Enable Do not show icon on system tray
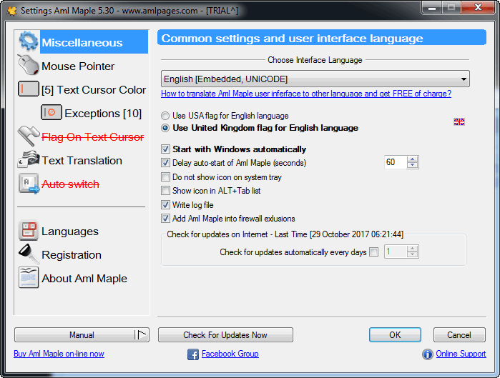 click(x=165, y=176)
